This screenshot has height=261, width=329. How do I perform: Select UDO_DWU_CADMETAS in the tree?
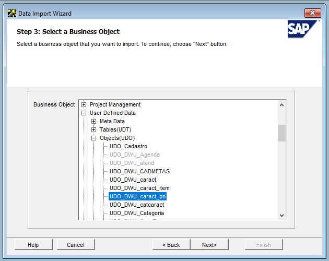click(139, 171)
